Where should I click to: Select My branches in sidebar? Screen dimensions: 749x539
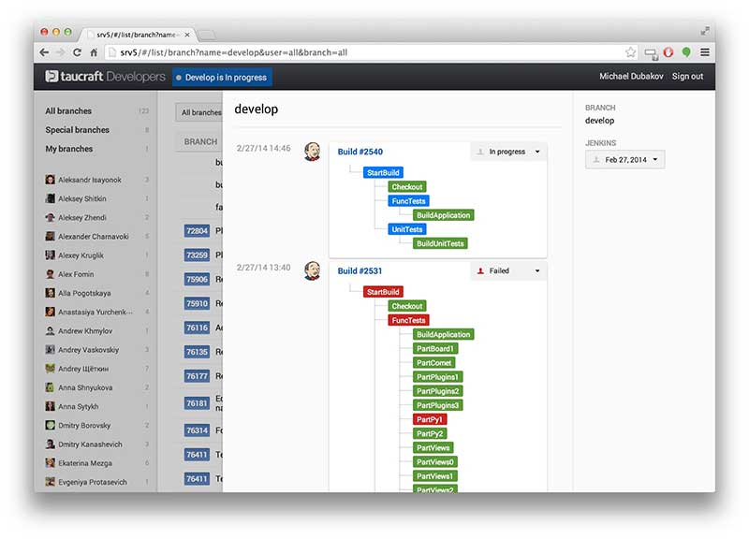click(x=68, y=149)
